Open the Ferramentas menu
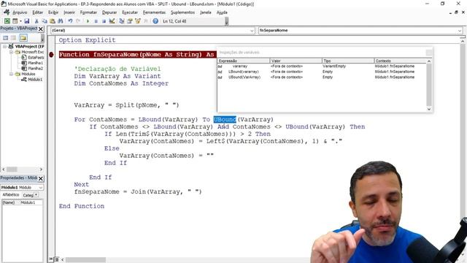The height and width of the screenshot is (263, 467). (154, 12)
